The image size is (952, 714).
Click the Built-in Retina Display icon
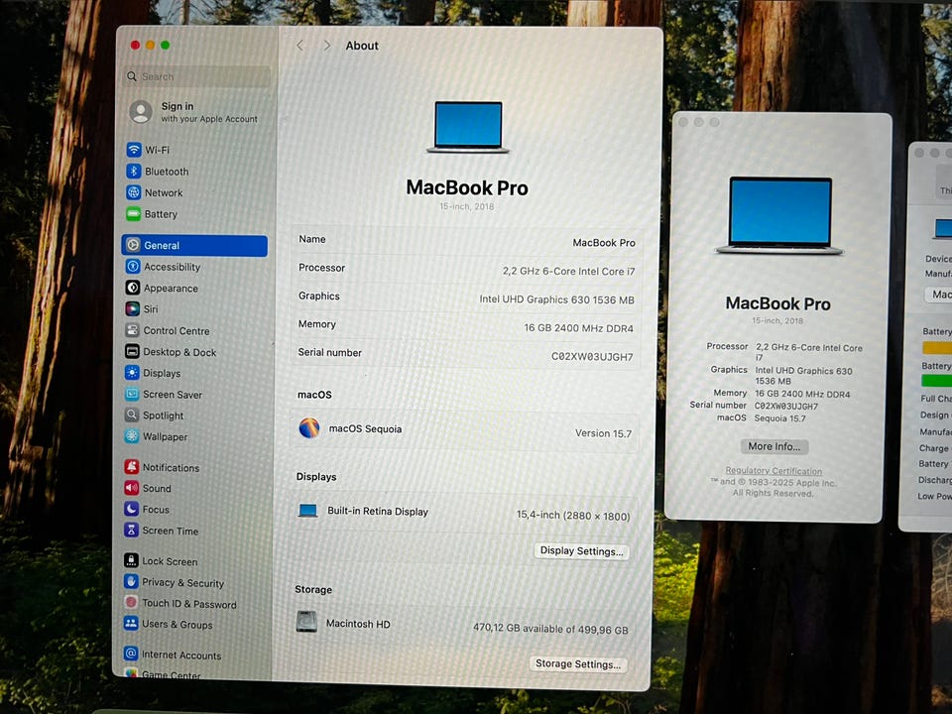click(307, 511)
